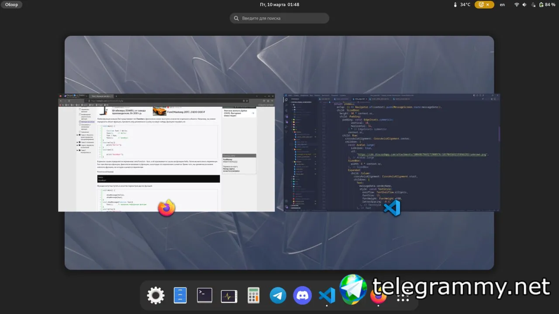The image size is (559, 314).
Task: Launch Calculator from the dock
Action: click(x=254, y=296)
